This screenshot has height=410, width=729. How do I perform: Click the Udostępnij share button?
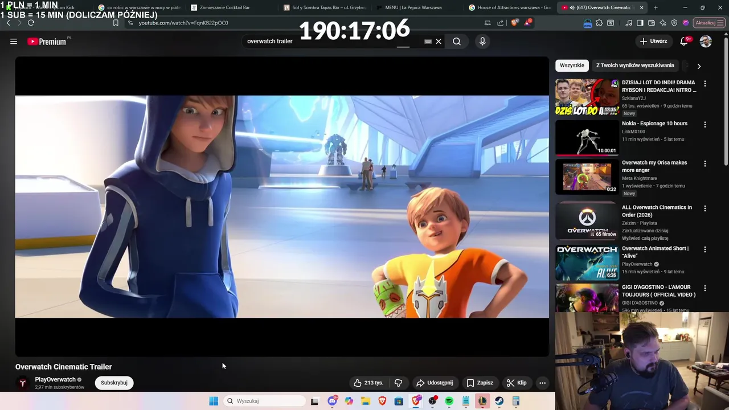coord(435,383)
